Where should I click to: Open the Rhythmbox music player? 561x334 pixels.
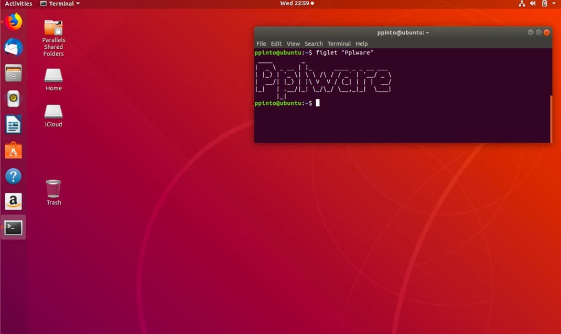click(13, 99)
